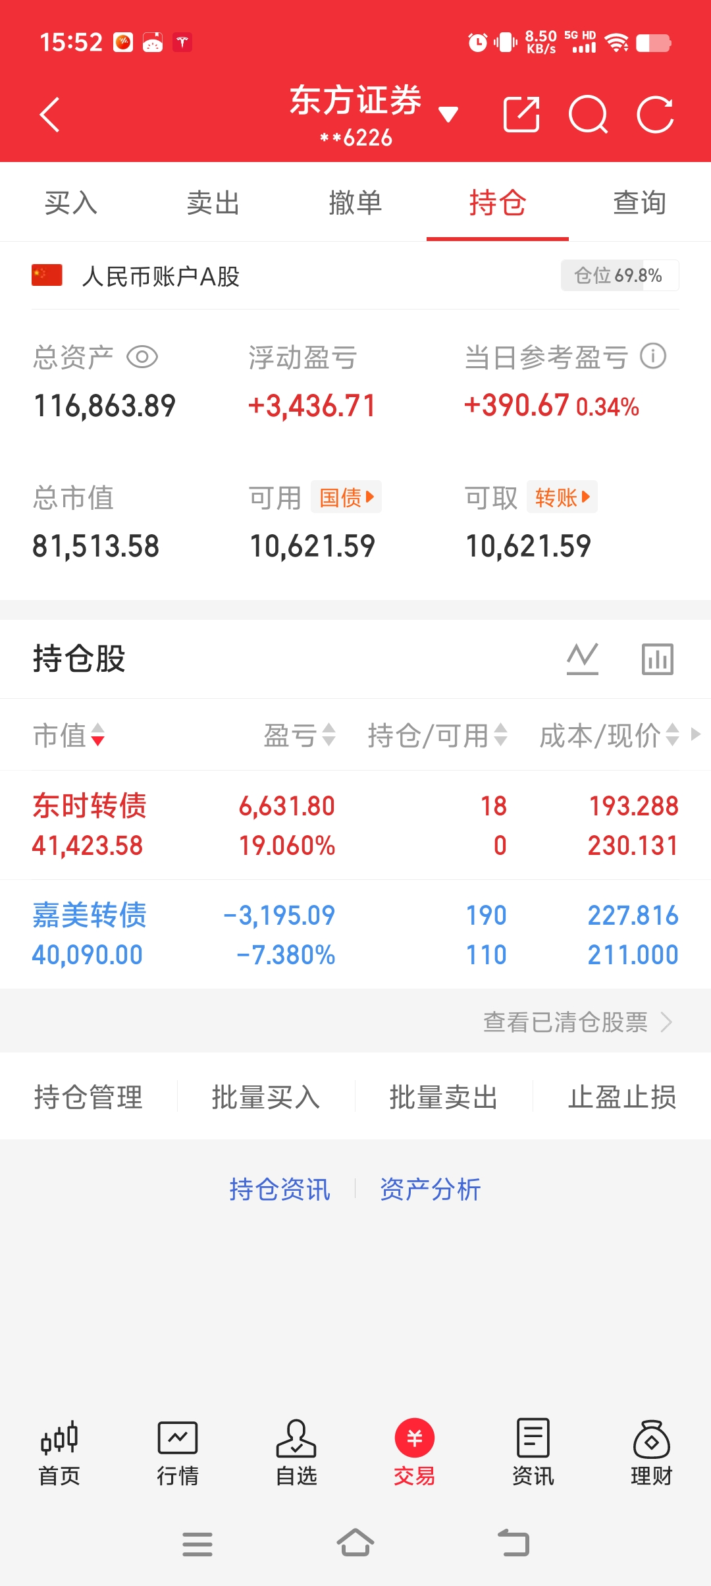Image resolution: width=711 pixels, height=1586 pixels.
Task: Go back using the left arrow
Action: click(50, 115)
